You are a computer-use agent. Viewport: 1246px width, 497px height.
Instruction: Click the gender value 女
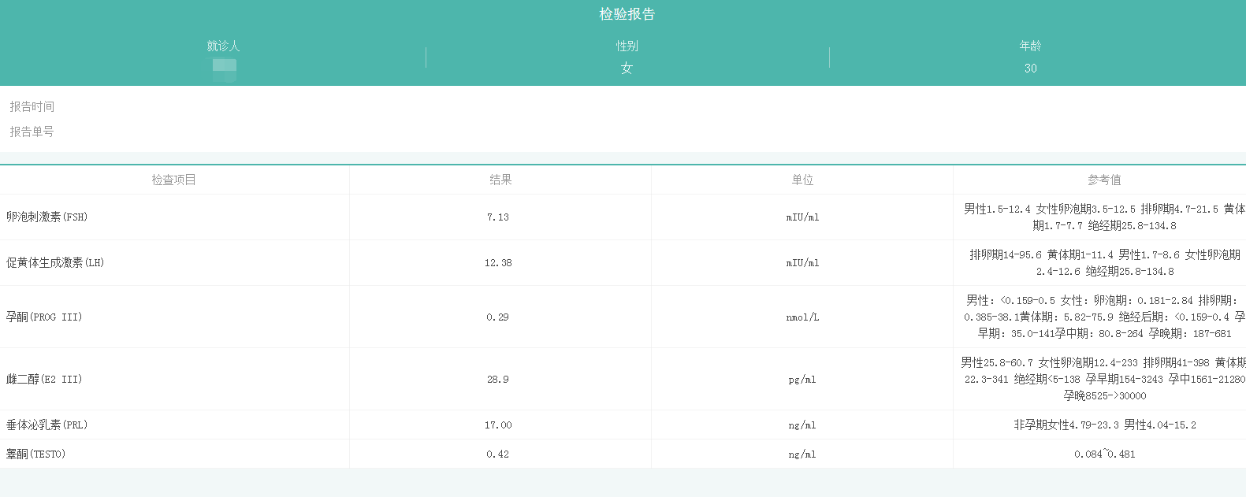(x=627, y=69)
